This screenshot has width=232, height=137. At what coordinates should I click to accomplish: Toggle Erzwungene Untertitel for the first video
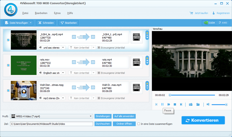(99, 47)
